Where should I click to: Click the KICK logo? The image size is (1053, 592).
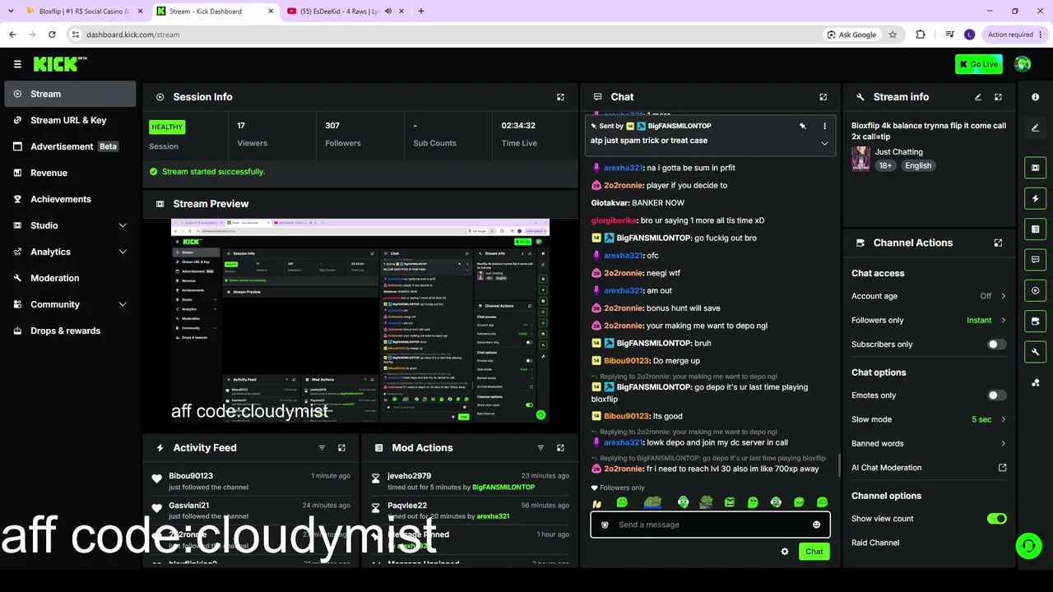pyautogui.click(x=60, y=64)
